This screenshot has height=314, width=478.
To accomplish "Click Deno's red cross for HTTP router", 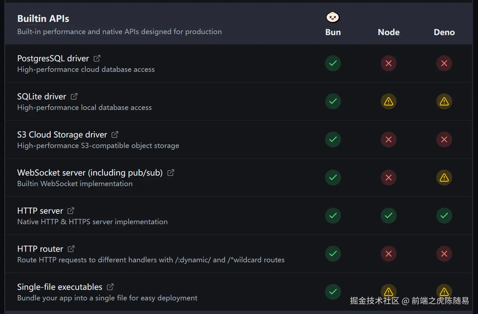I will click(x=444, y=254).
